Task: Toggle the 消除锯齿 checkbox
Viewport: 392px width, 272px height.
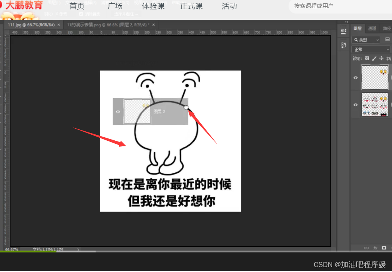Action: point(81,14)
